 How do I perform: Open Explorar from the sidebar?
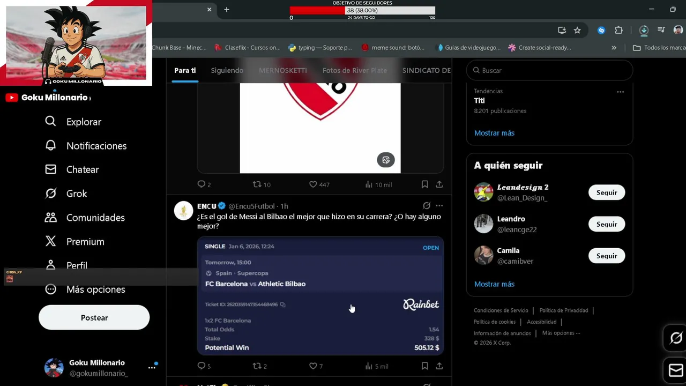(x=73, y=122)
